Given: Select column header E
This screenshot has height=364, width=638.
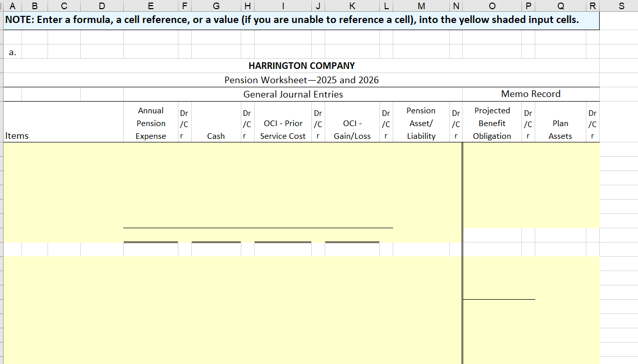Looking at the screenshot, I should coord(150,6).
